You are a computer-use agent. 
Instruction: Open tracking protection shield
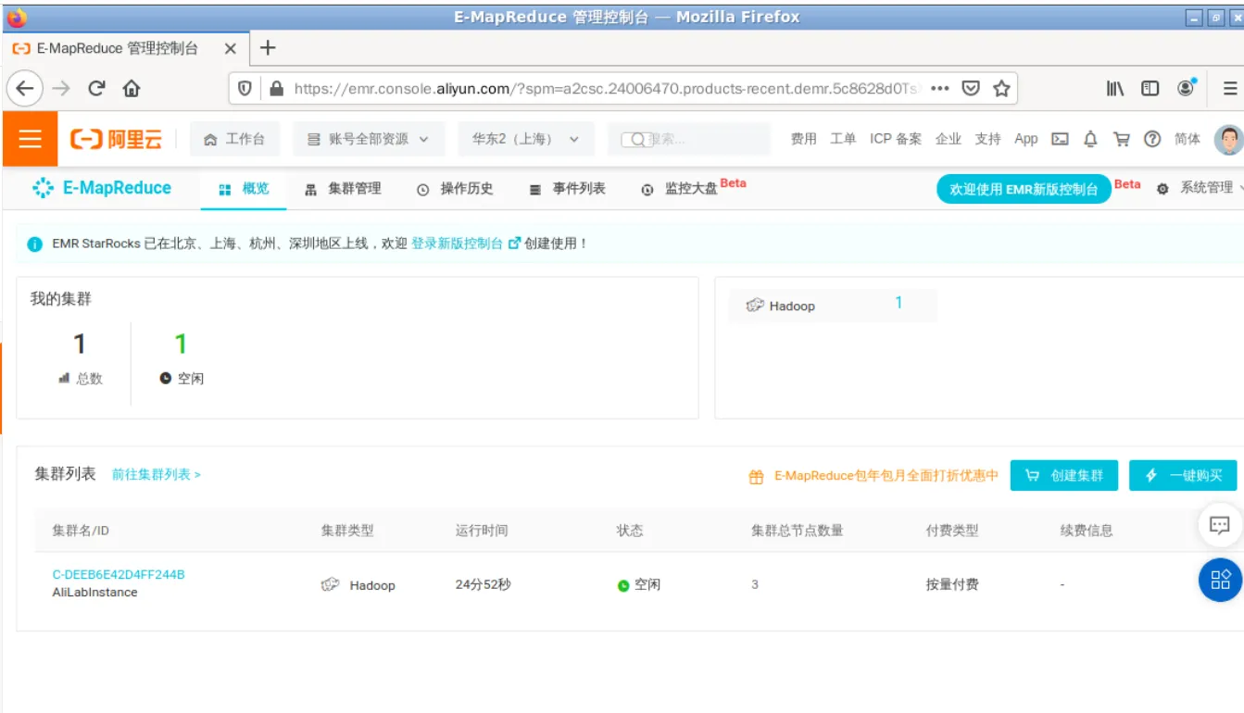(x=245, y=88)
